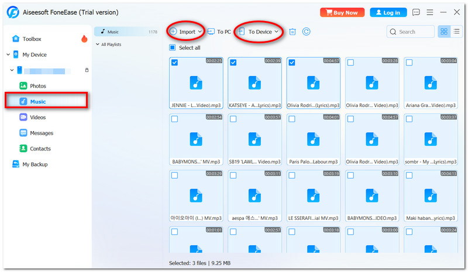The width and height of the screenshot is (468, 272).
Task: Uncheck the JENNIE mp3 checkbox
Action: [x=174, y=63]
